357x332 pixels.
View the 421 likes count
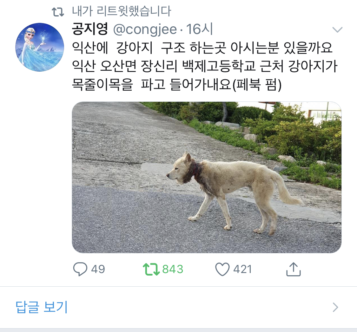[x=242, y=269]
